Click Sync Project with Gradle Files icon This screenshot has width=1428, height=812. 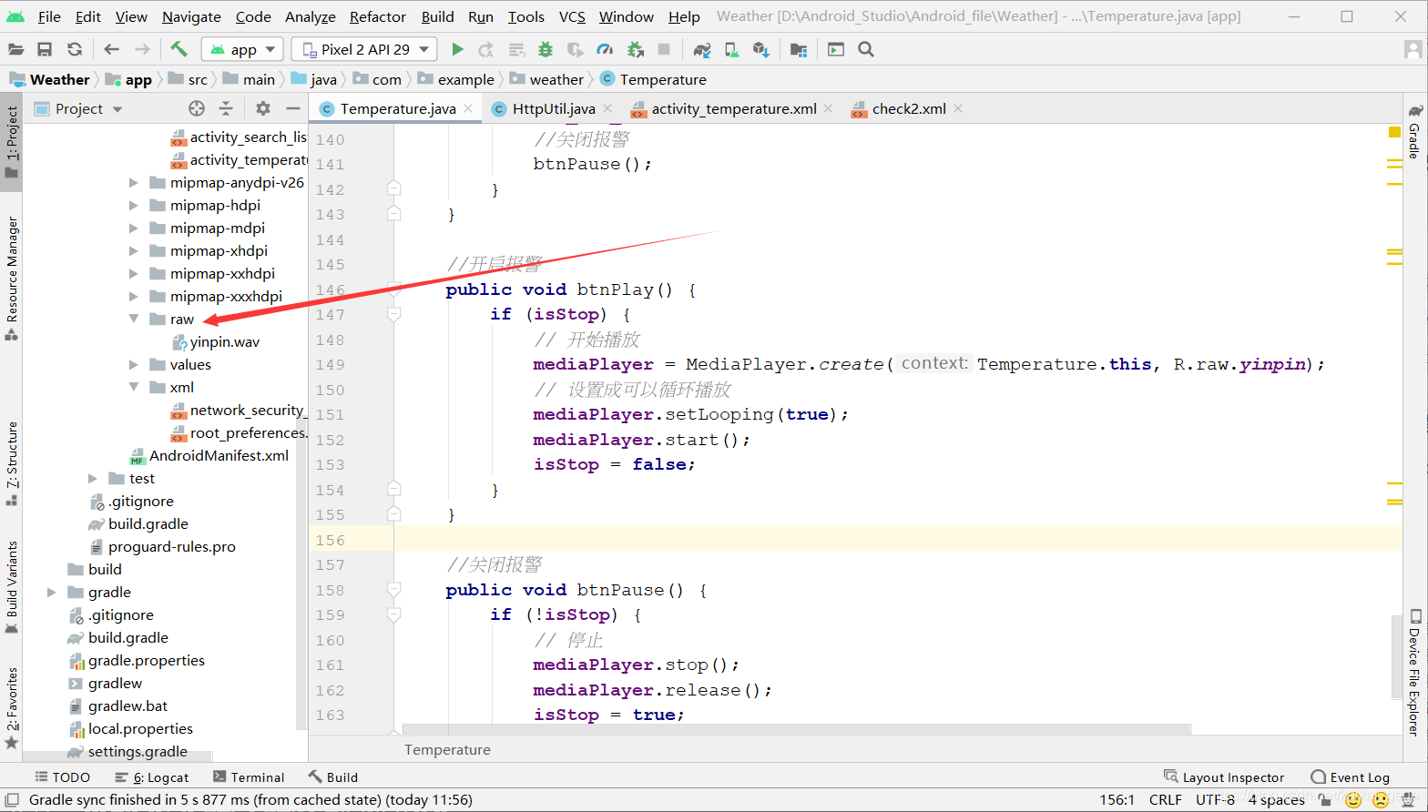click(x=702, y=49)
